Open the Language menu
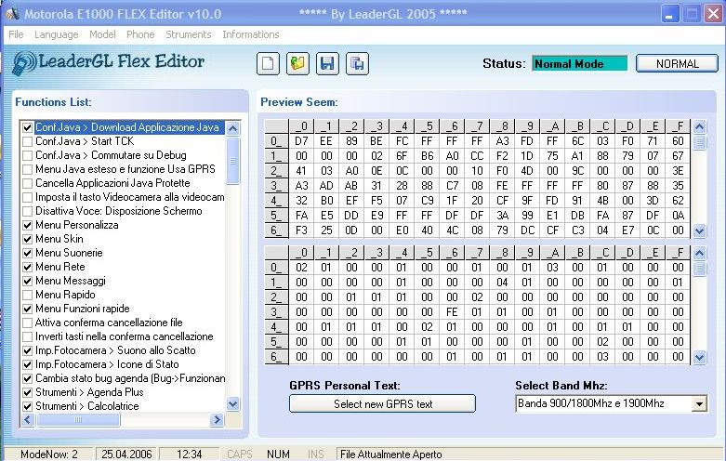 tap(56, 34)
